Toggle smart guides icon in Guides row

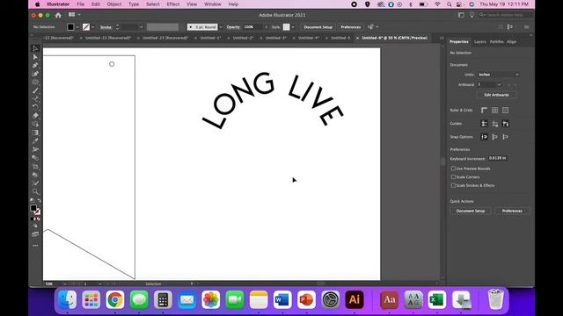pos(505,124)
